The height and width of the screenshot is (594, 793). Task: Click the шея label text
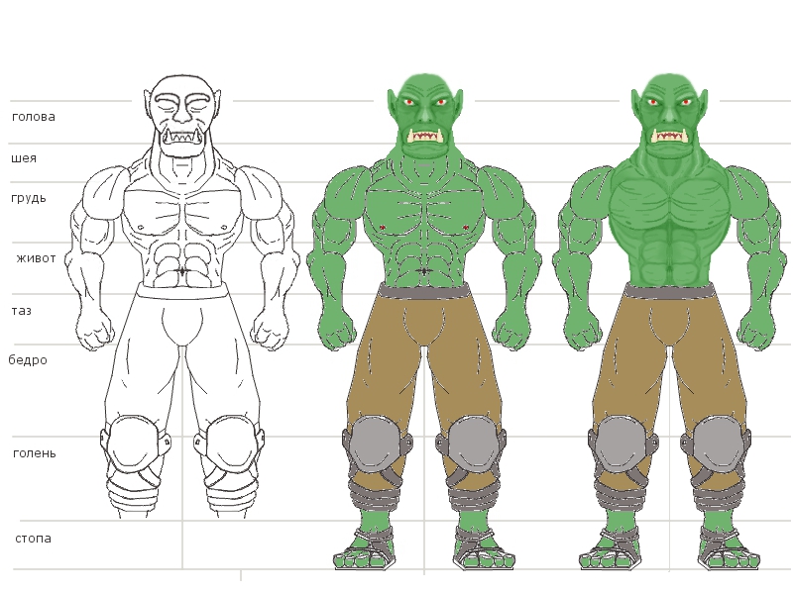pos(24,158)
